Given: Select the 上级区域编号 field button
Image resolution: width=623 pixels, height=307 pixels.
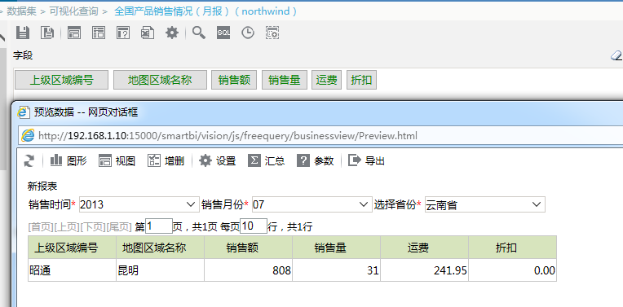Looking at the screenshot, I should [62, 80].
